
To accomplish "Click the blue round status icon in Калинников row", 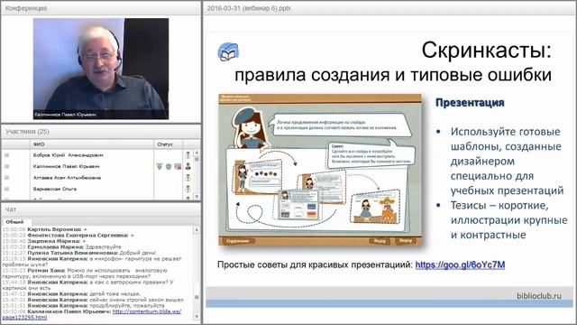I will click(x=169, y=166).
